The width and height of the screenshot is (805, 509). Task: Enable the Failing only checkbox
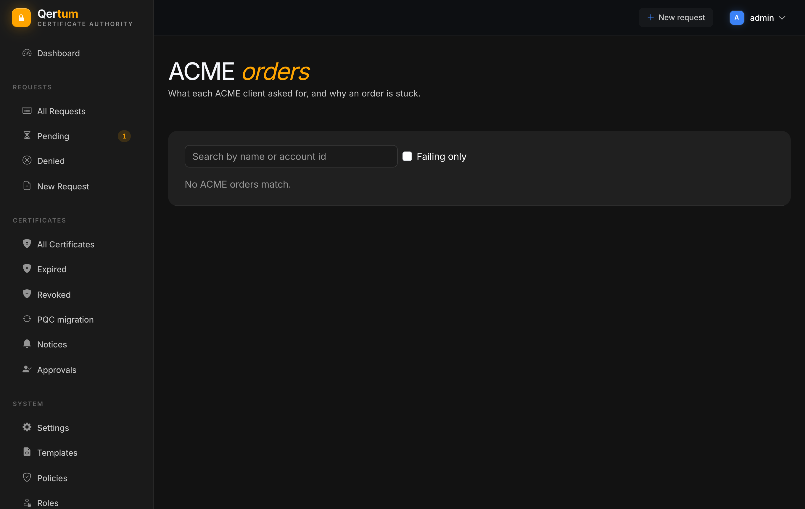407,157
